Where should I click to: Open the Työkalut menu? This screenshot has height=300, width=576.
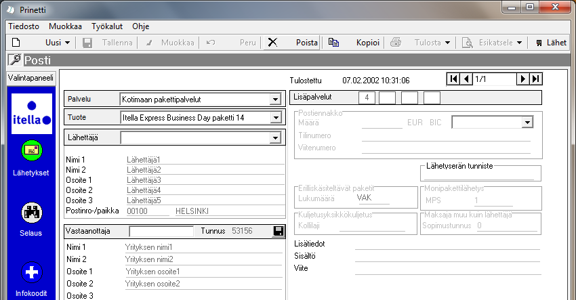tap(107, 26)
